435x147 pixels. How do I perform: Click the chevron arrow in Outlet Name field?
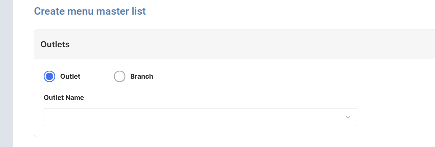[x=348, y=117]
